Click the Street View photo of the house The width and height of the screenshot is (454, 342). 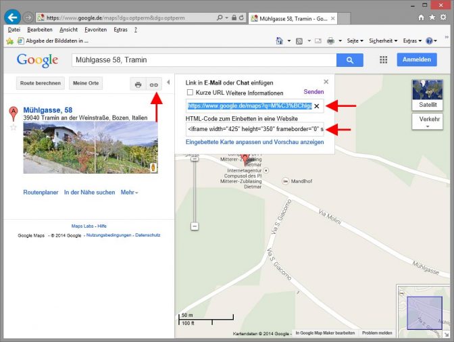pyautogui.click(x=91, y=147)
